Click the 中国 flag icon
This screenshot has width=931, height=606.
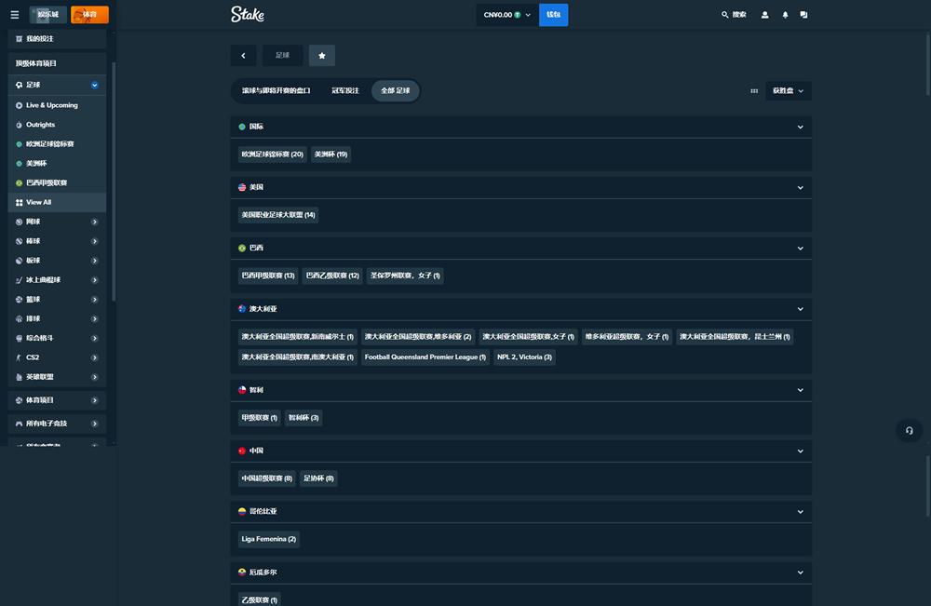(242, 451)
